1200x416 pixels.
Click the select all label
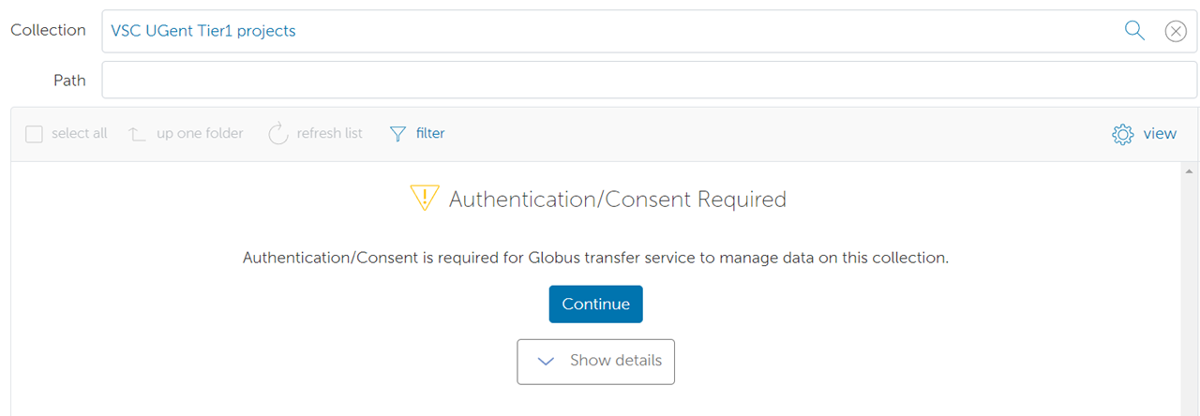pyautogui.click(x=80, y=134)
